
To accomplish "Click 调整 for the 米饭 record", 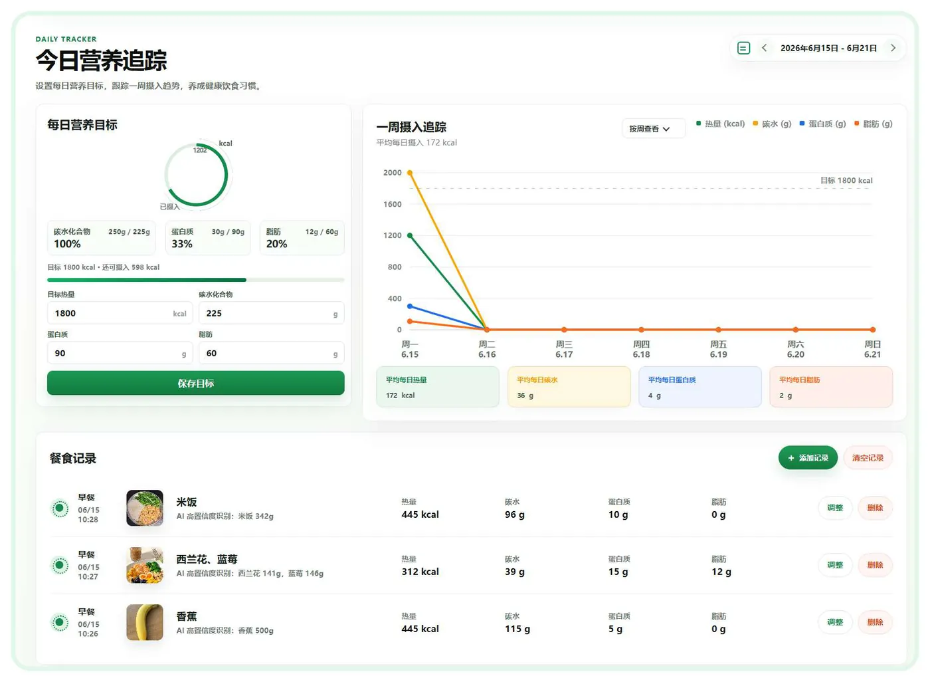I will tap(835, 508).
